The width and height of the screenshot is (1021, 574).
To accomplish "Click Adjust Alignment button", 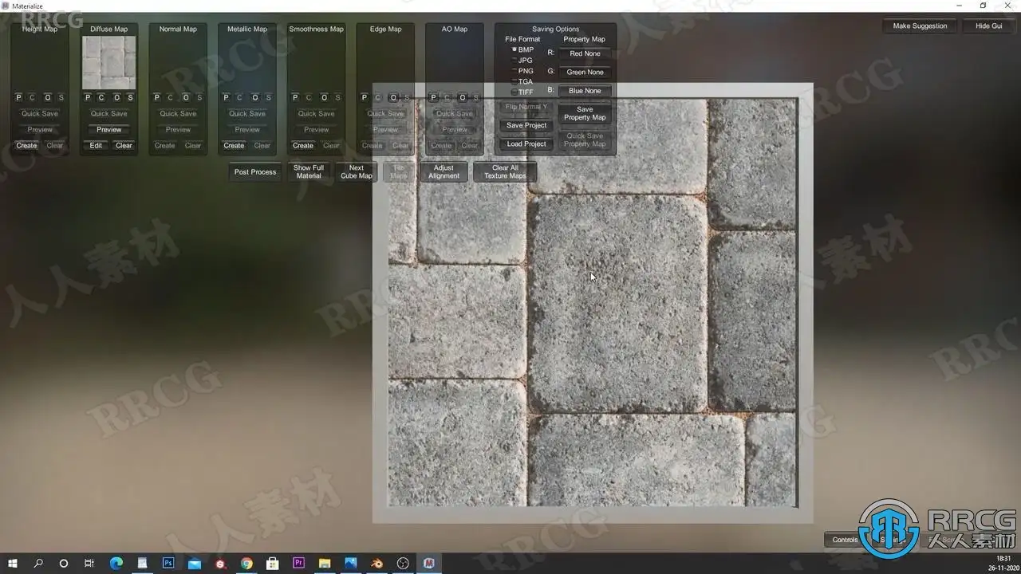I will pyautogui.click(x=443, y=172).
